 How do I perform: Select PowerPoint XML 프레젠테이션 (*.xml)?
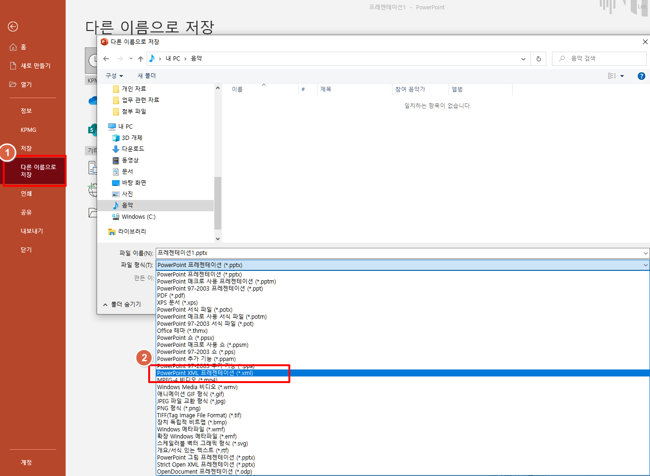403,373
